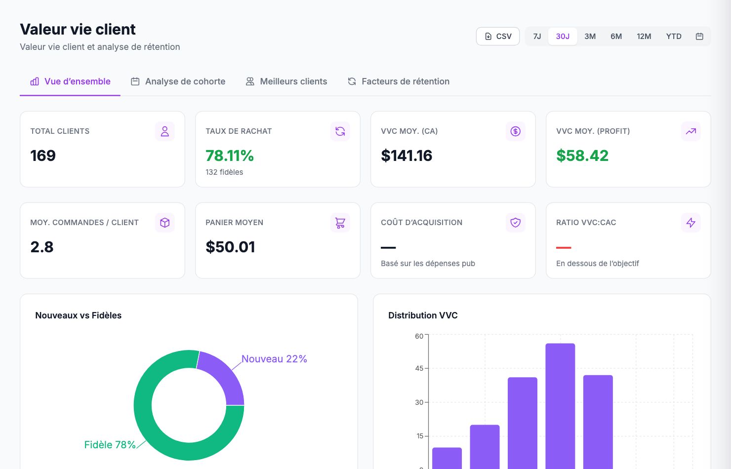
Task: Click 'Basé sur les dépenses pub' text
Action: pyautogui.click(x=428, y=264)
